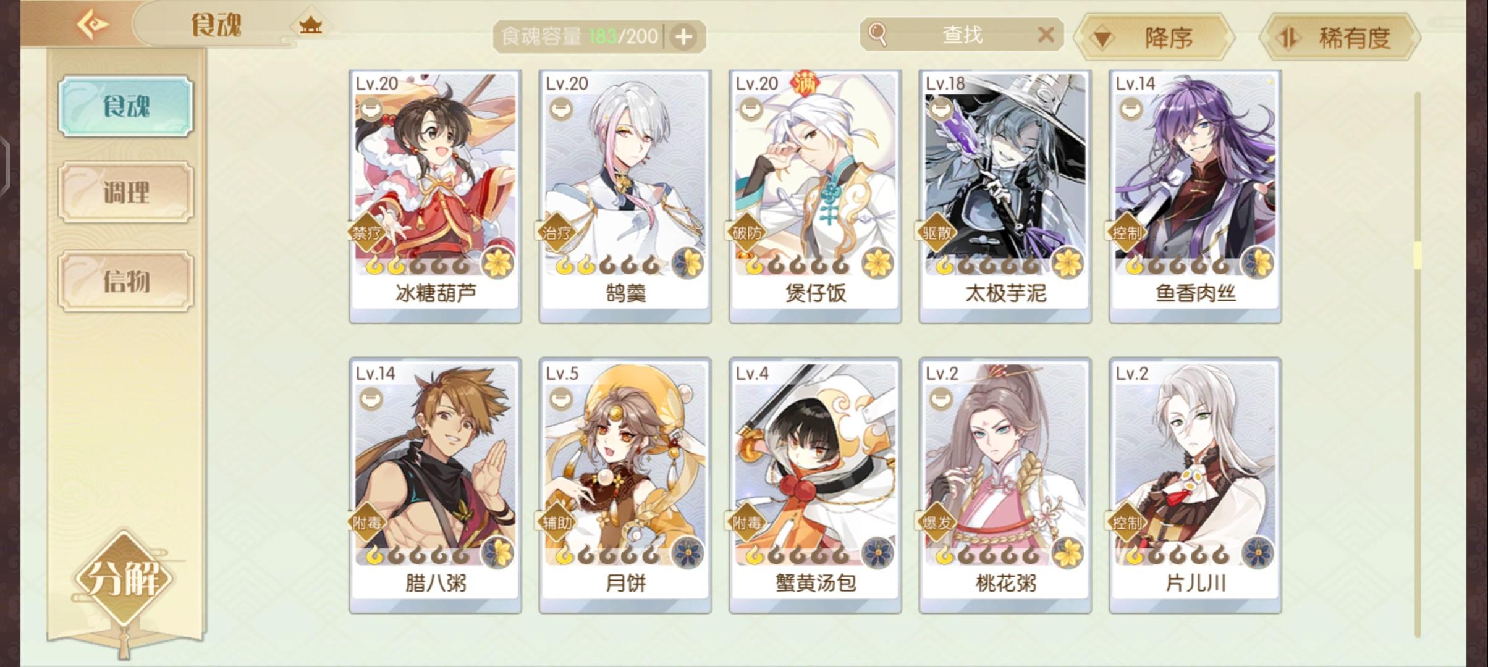Add capacity with the plus icon

coord(683,37)
